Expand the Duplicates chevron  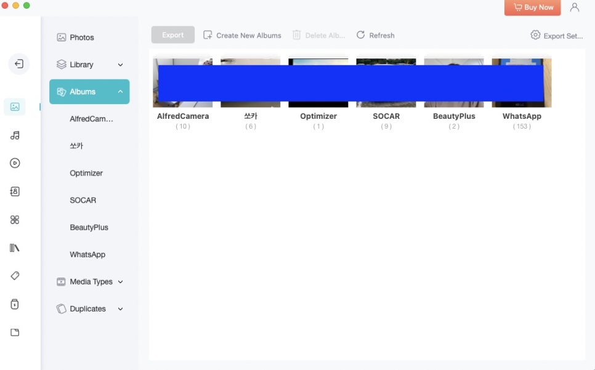point(120,309)
